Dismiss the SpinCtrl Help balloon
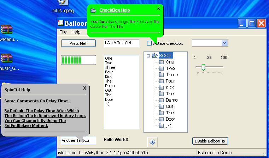 tap(84, 88)
